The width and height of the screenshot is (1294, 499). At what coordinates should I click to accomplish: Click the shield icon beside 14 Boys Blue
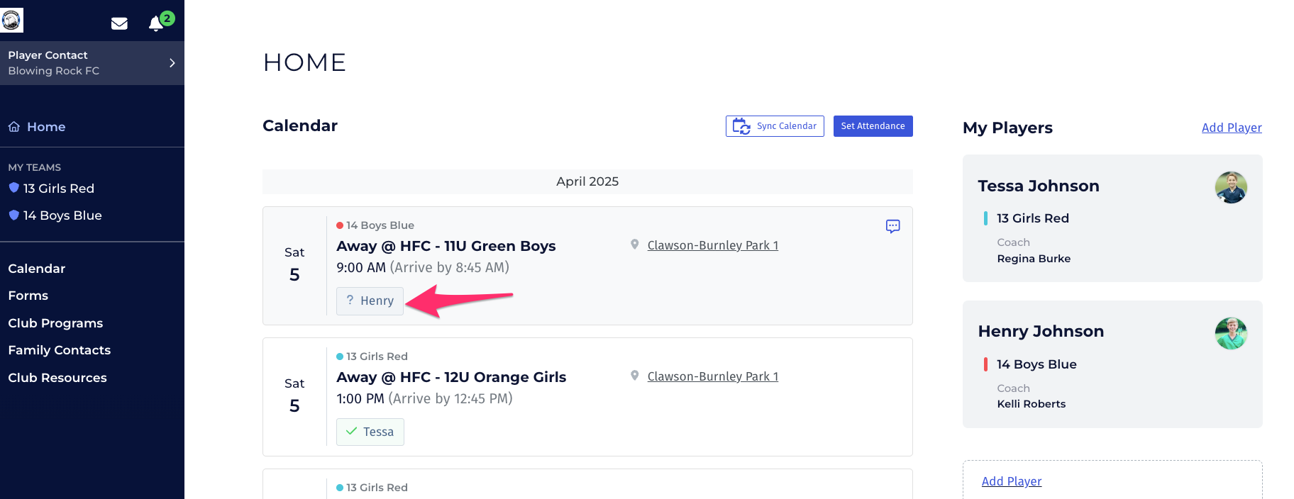[14, 215]
